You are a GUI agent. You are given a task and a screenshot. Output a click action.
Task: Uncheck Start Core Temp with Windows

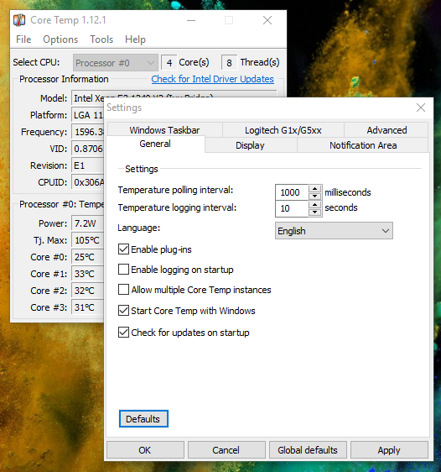(x=123, y=311)
